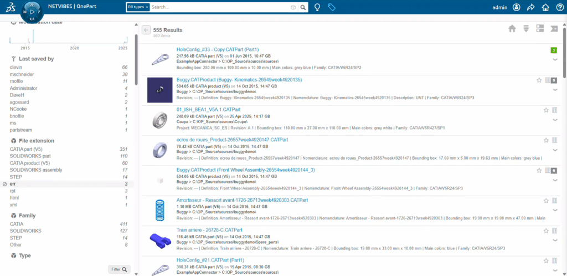The height and width of the screenshot is (276, 567).
Task: Click the left facet panel scrollbar
Action: pos(136,60)
